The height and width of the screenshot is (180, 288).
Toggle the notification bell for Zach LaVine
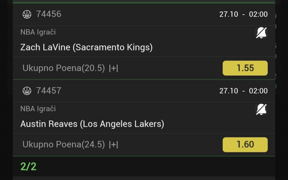[x=261, y=33]
